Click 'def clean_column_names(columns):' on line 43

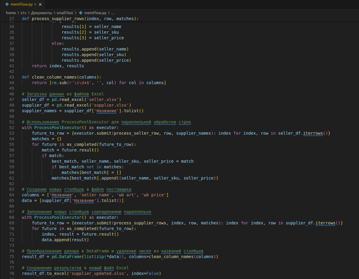click(x=61, y=77)
